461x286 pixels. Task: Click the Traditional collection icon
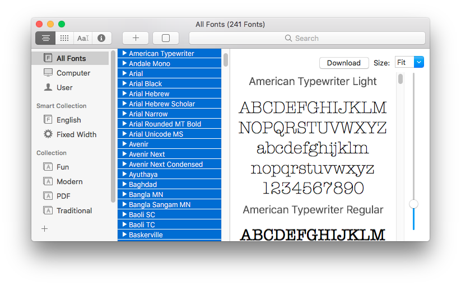coord(48,210)
